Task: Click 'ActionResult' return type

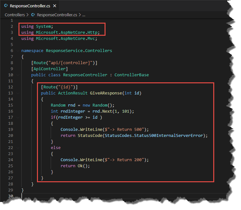Action: 73,93
